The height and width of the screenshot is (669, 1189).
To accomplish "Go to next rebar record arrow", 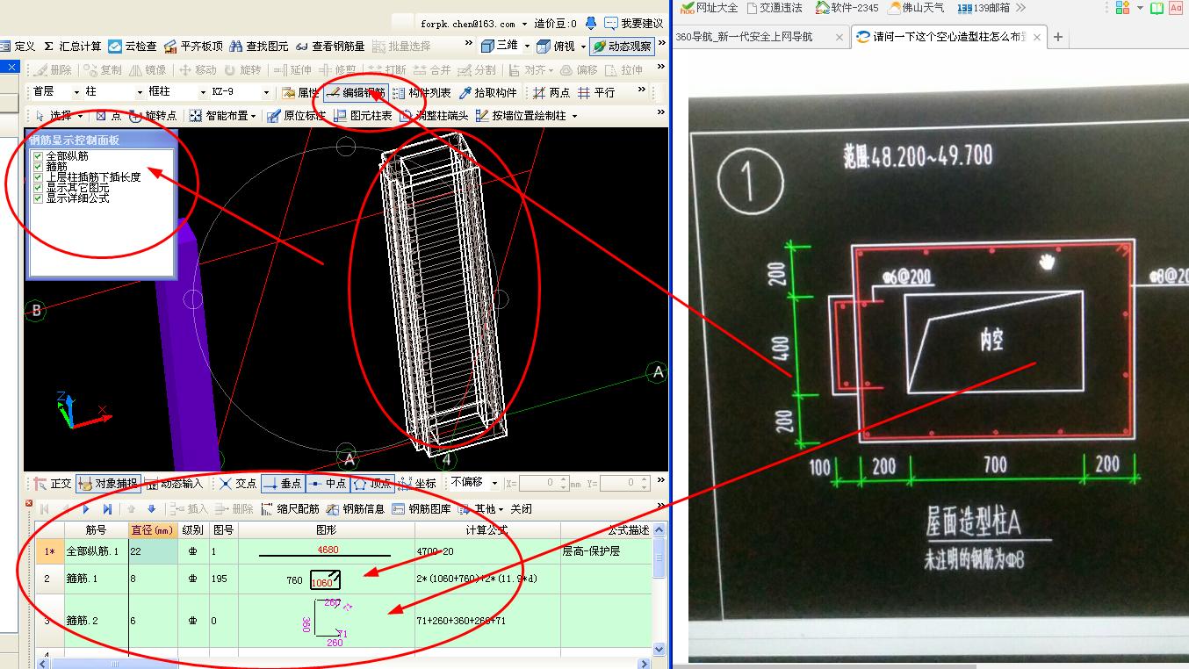I will 86,508.
